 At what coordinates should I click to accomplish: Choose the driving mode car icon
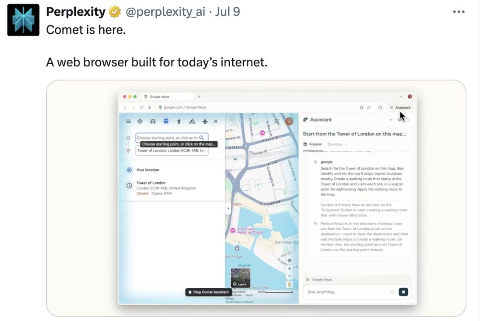(x=153, y=121)
